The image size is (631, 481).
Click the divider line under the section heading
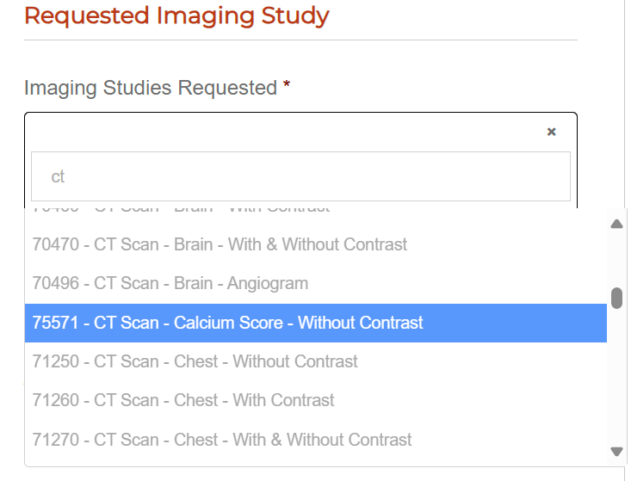click(x=300, y=40)
